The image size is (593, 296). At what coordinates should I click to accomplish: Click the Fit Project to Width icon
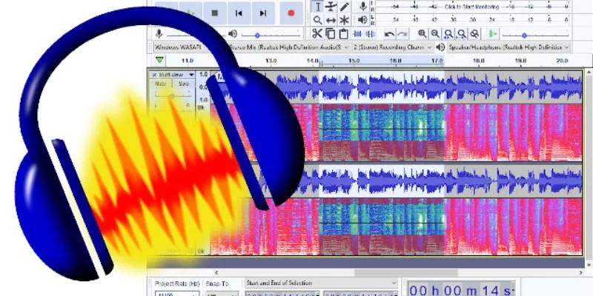pyautogui.click(x=462, y=34)
